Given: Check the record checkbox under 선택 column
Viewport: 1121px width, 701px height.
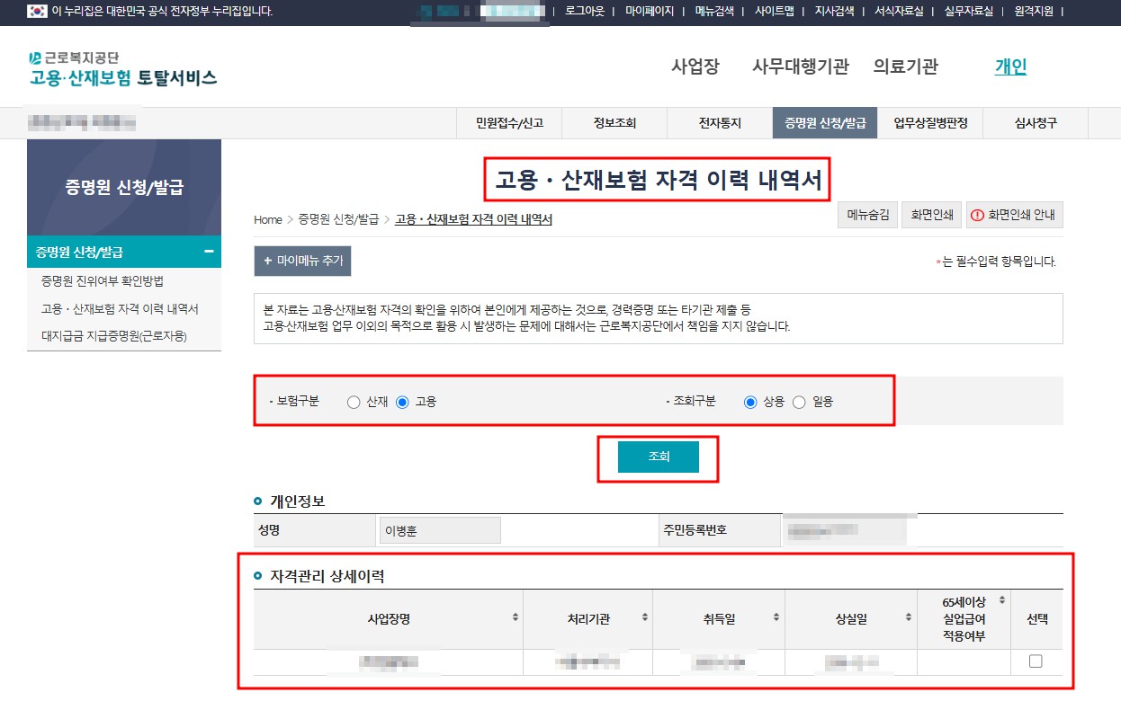Looking at the screenshot, I should point(1036,660).
